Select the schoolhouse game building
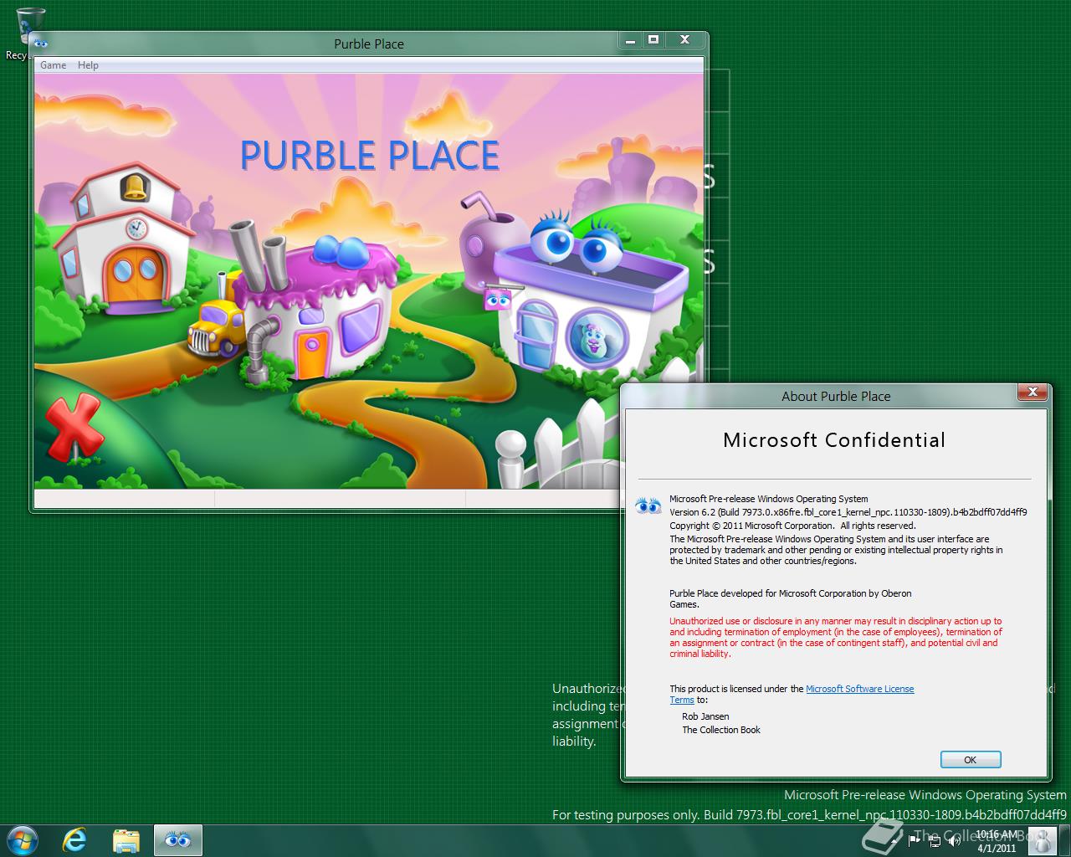This screenshot has height=857, width=1071. click(125, 237)
